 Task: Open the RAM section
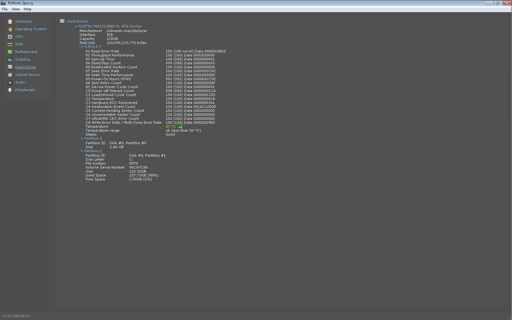tap(19, 44)
